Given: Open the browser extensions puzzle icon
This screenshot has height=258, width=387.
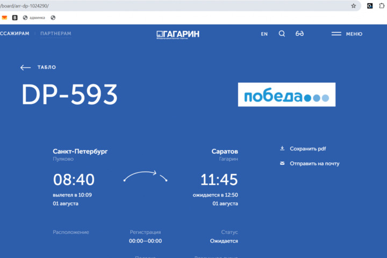Looking at the screenshot, I should click(x=382, y=6).
